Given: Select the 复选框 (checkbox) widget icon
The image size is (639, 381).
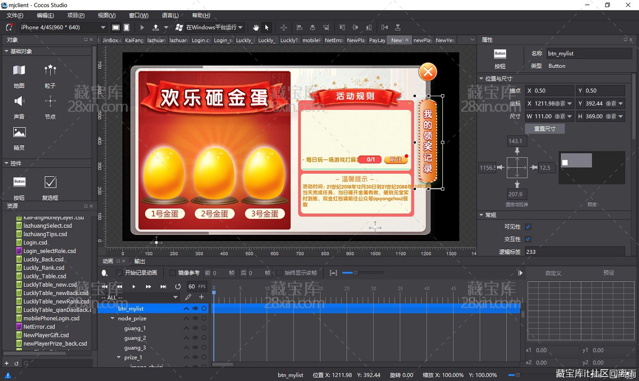Looking at the screenshot, I should pyautogui.click(x=50, y=182).
